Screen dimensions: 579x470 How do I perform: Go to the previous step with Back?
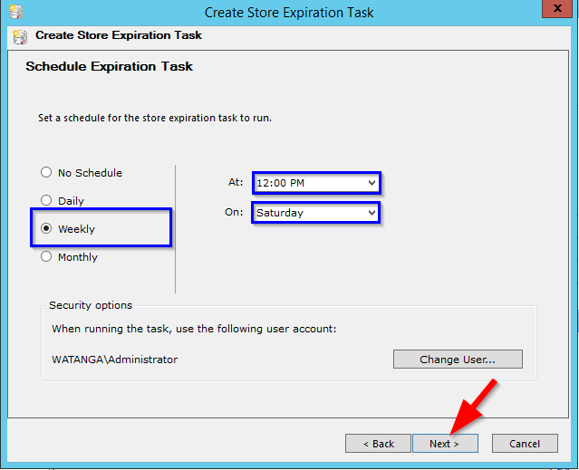[x=378, y=444]
